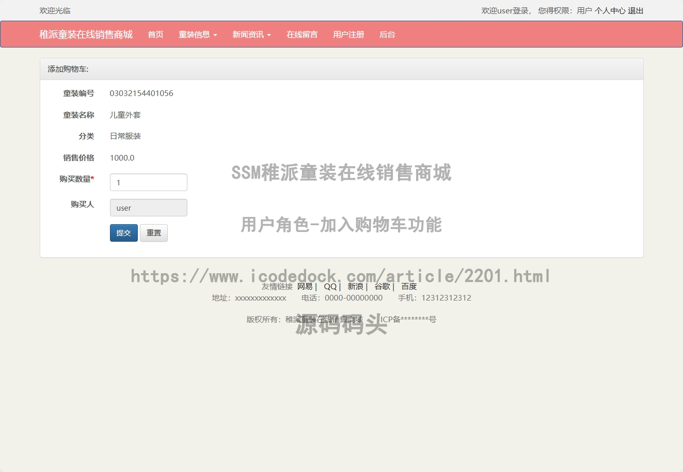Click the 购买数量 field label
683x472 pixels.
tap(76, 179)
